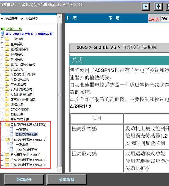Click the folder icon of 转向系统

(7, 59)
